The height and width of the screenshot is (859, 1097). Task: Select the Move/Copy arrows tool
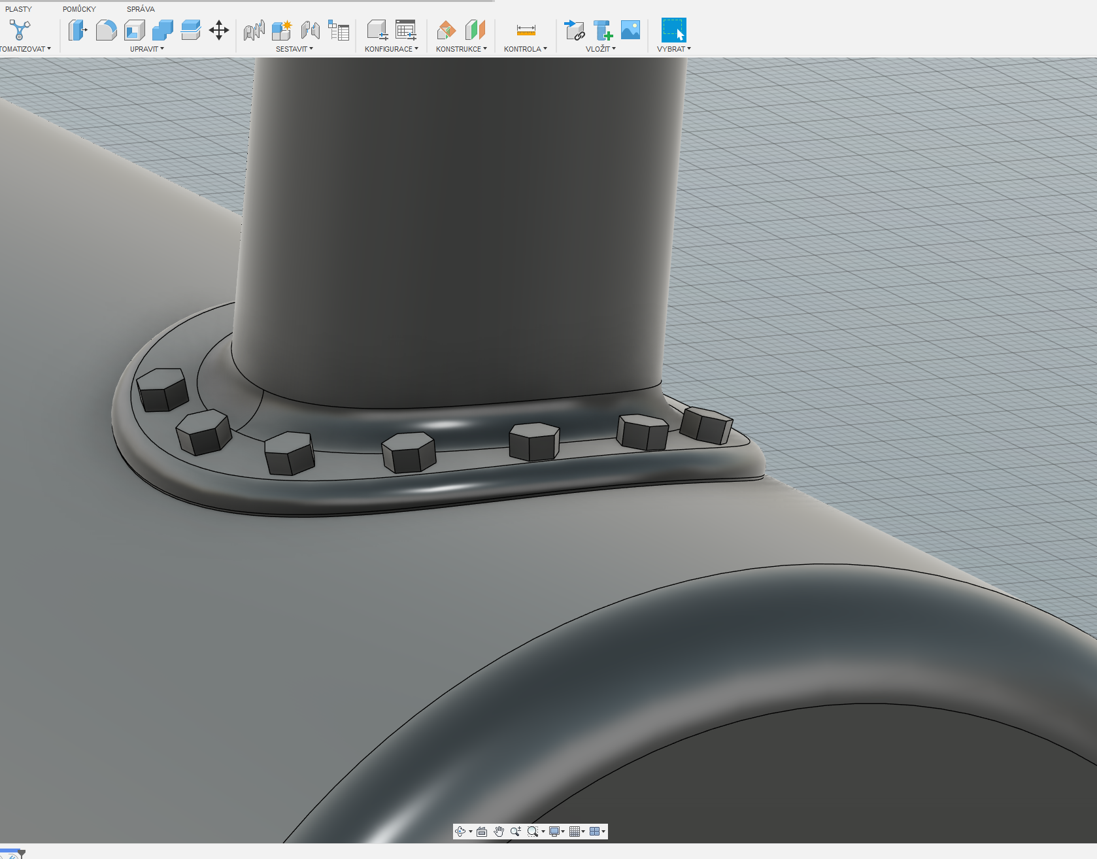(x=219, y=30)
